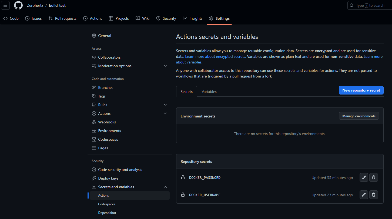Open the Projects tab

point(119,18)
